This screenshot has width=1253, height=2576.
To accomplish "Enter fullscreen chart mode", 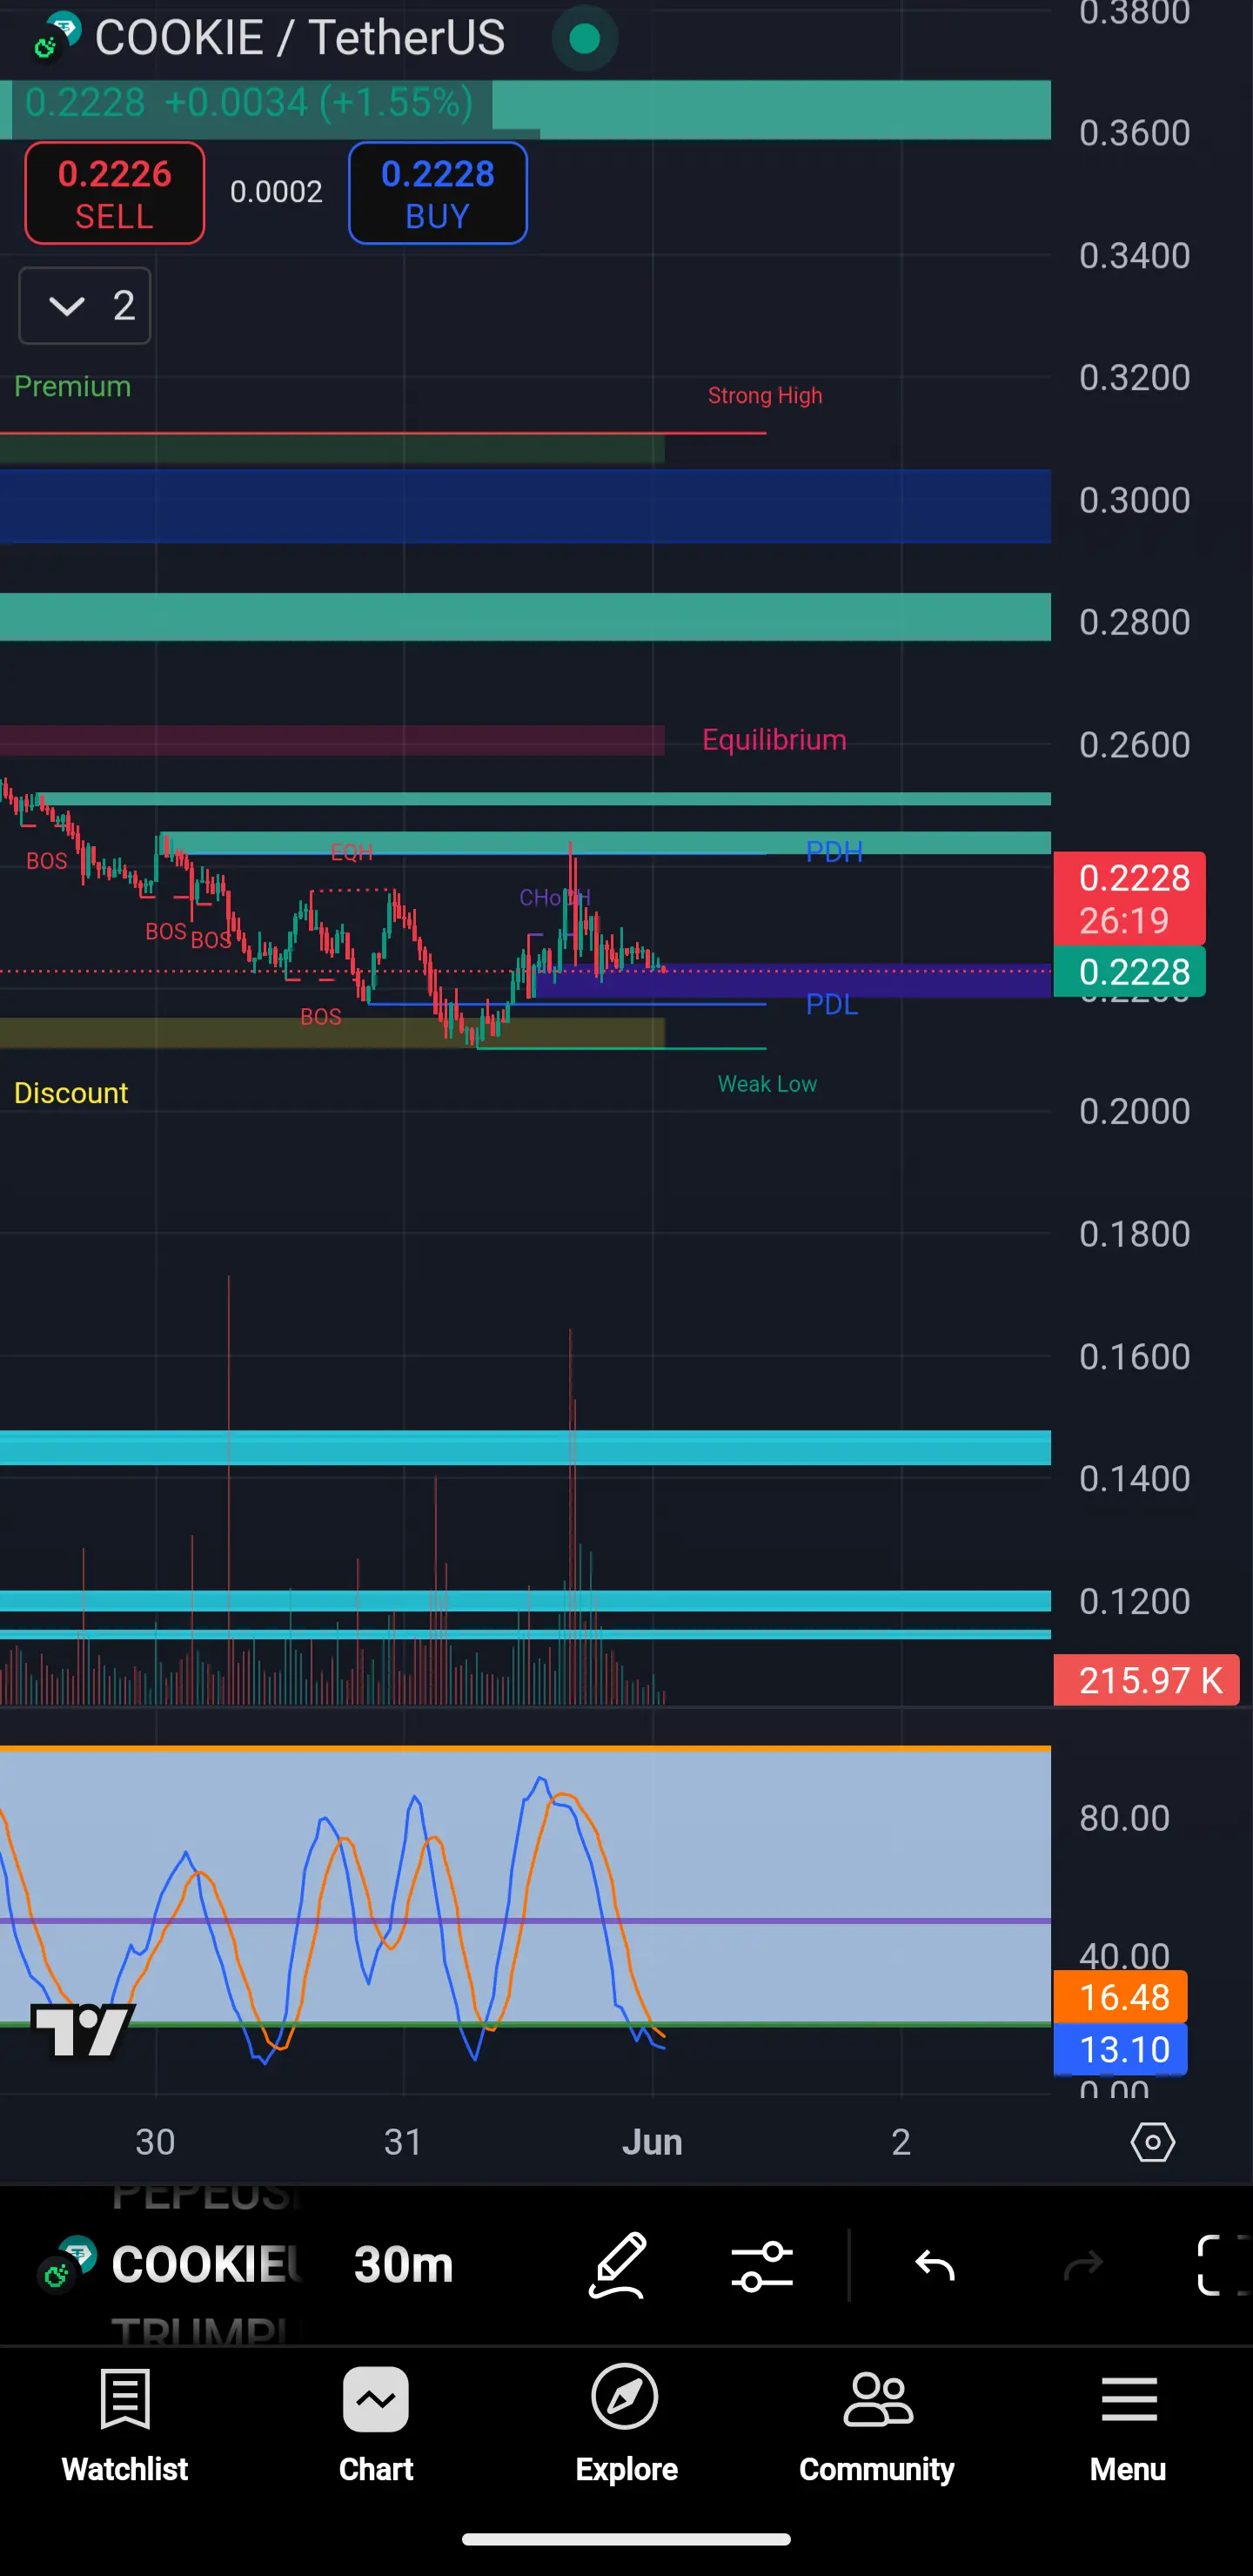I will pyautogui.click(x=1223, y=2265).
